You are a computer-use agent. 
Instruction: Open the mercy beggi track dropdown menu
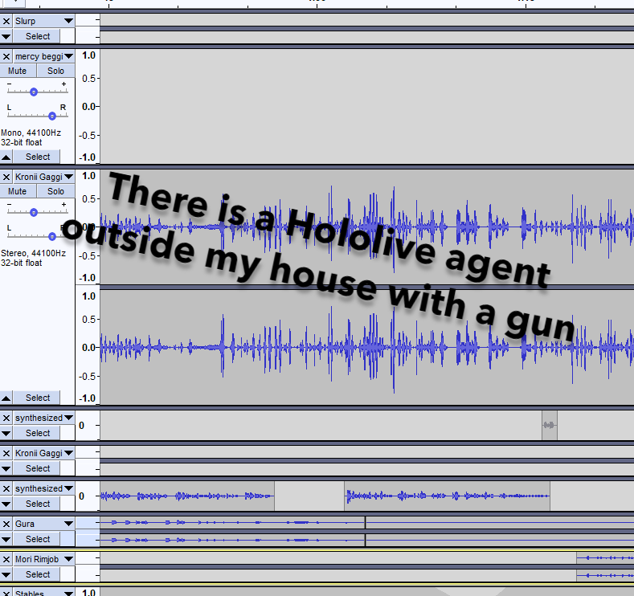coord(44,56)
